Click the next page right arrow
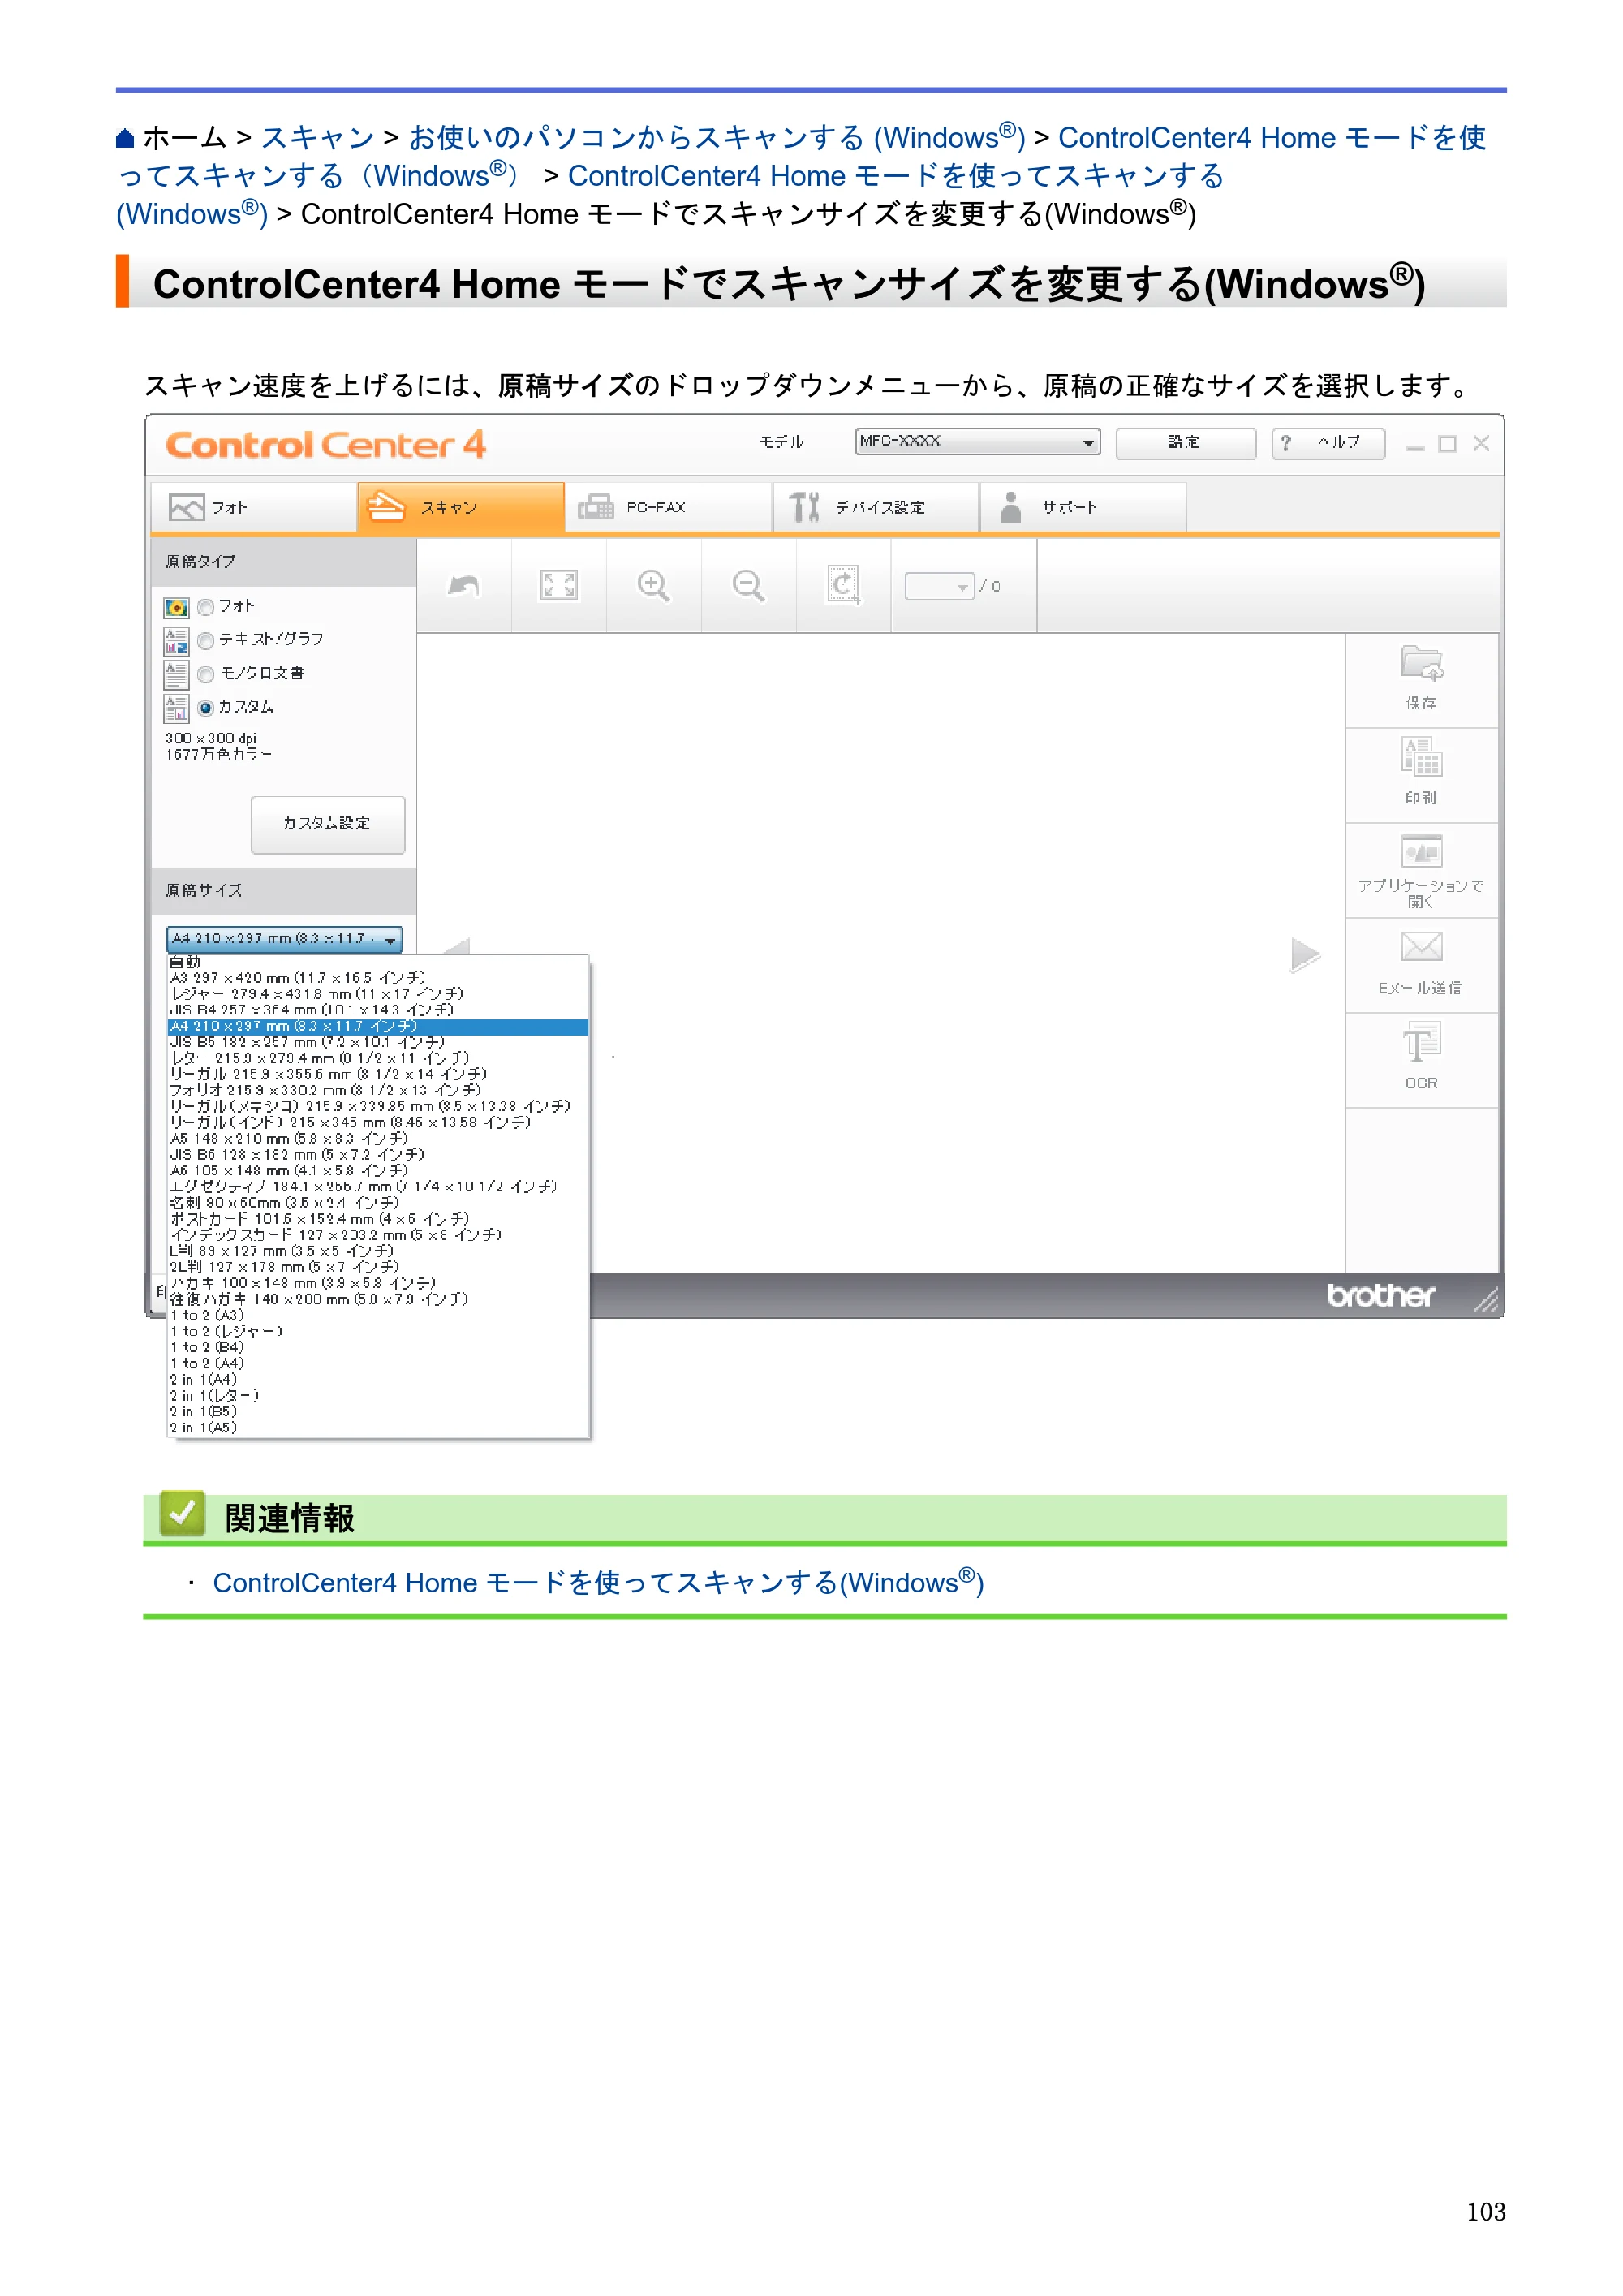1623x2296 pixels. (1305, 955)
